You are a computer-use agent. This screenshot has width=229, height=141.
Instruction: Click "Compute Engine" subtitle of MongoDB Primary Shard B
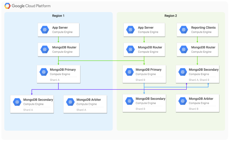pos(146,74)
